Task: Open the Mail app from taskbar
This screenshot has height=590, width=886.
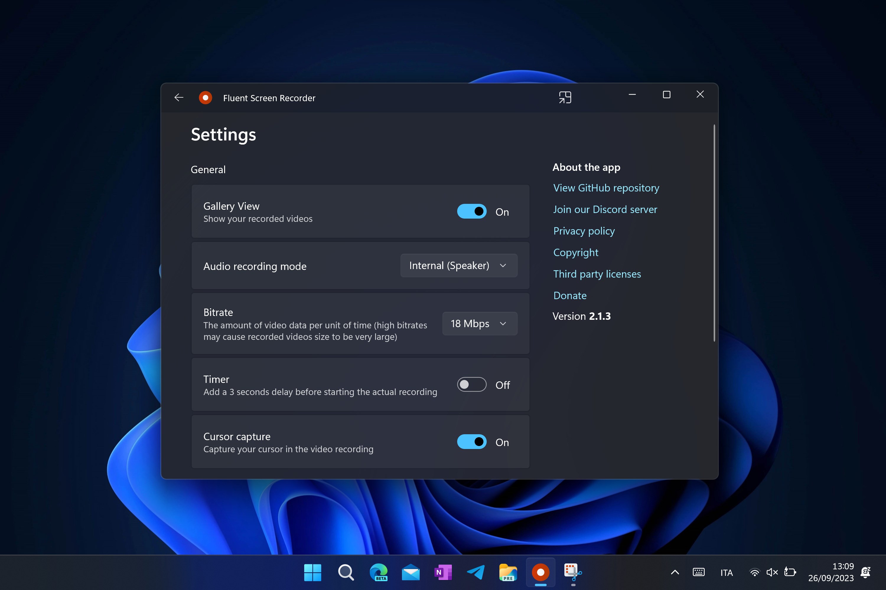Action: pyautogui.click(x=411, y=572)
